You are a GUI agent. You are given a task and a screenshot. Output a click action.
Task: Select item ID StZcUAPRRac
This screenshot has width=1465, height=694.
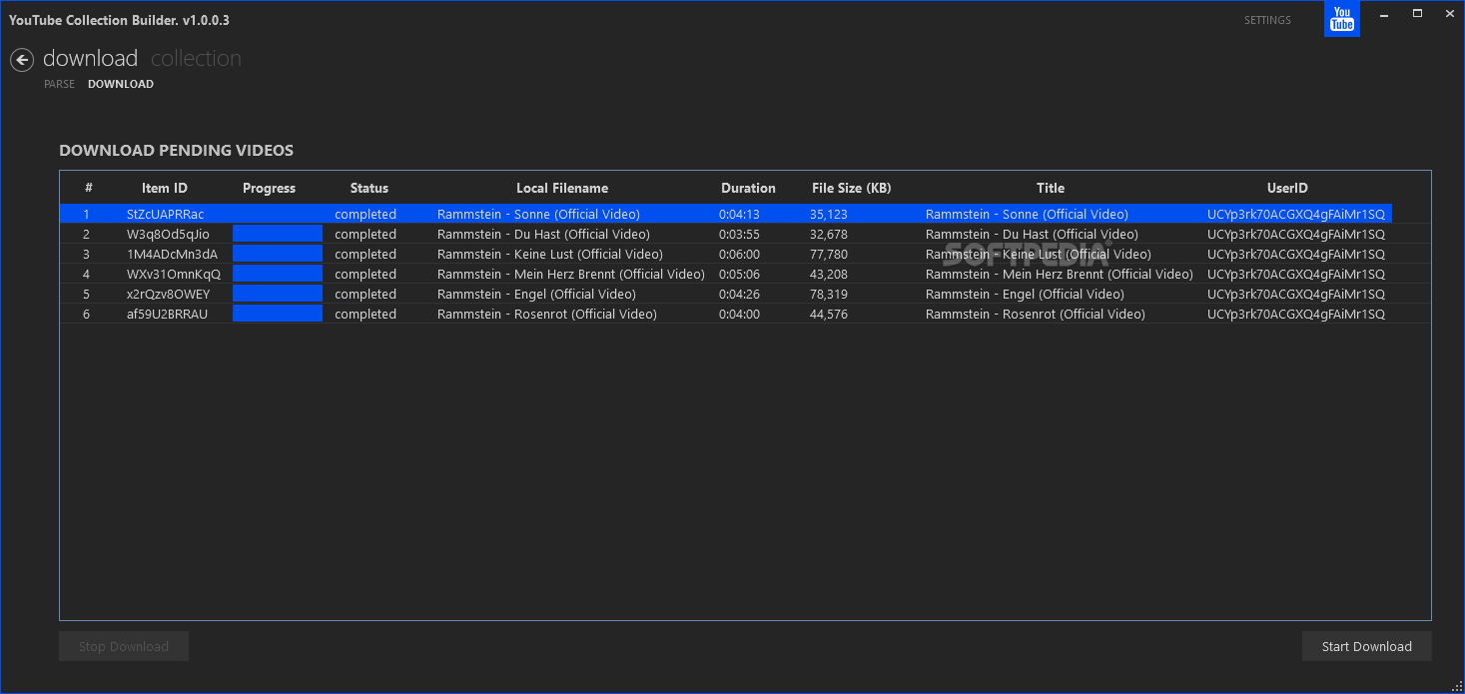165,215
